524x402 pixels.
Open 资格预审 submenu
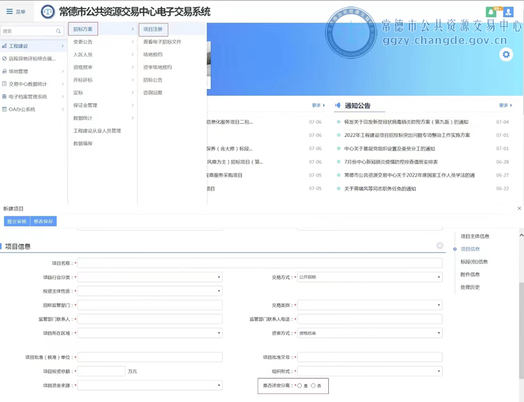(x=102, y=67)
